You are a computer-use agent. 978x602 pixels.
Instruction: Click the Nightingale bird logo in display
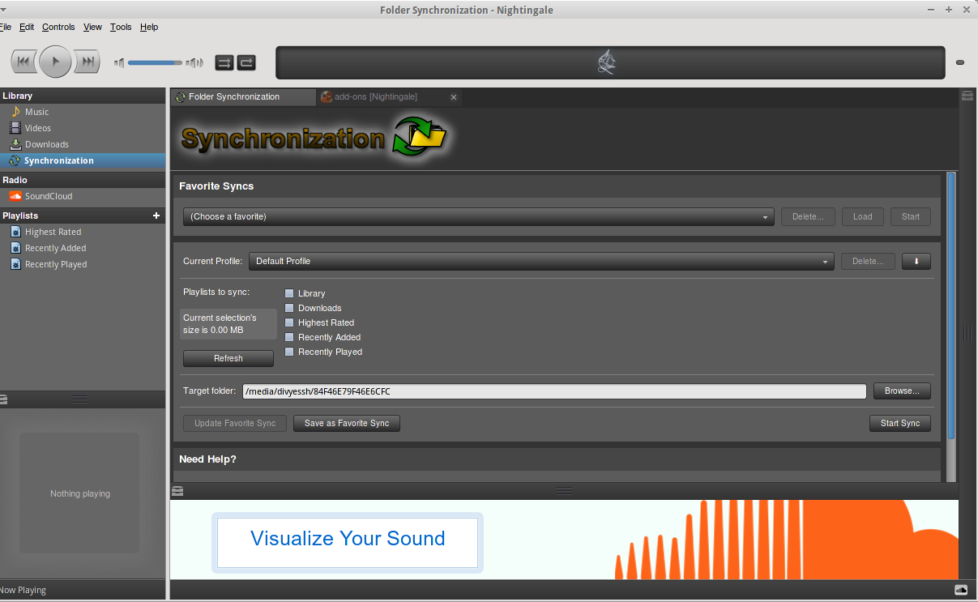click(x=608, y=62)
